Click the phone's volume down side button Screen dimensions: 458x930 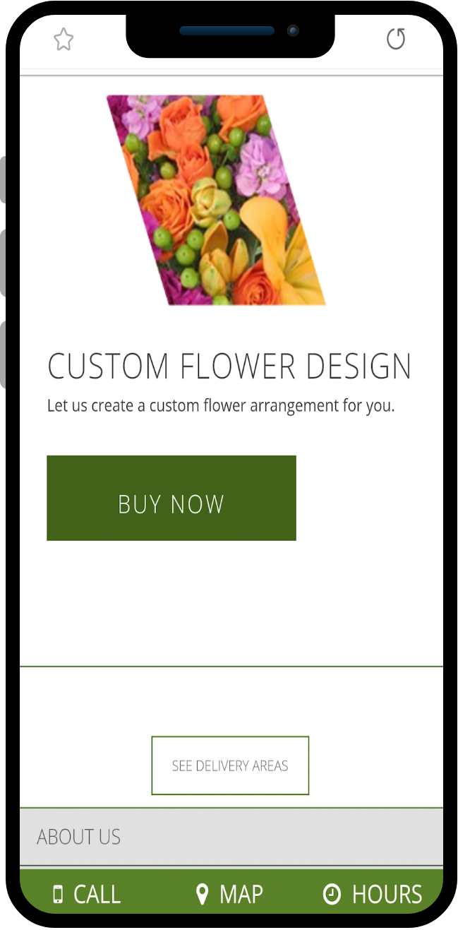point(3,354)
